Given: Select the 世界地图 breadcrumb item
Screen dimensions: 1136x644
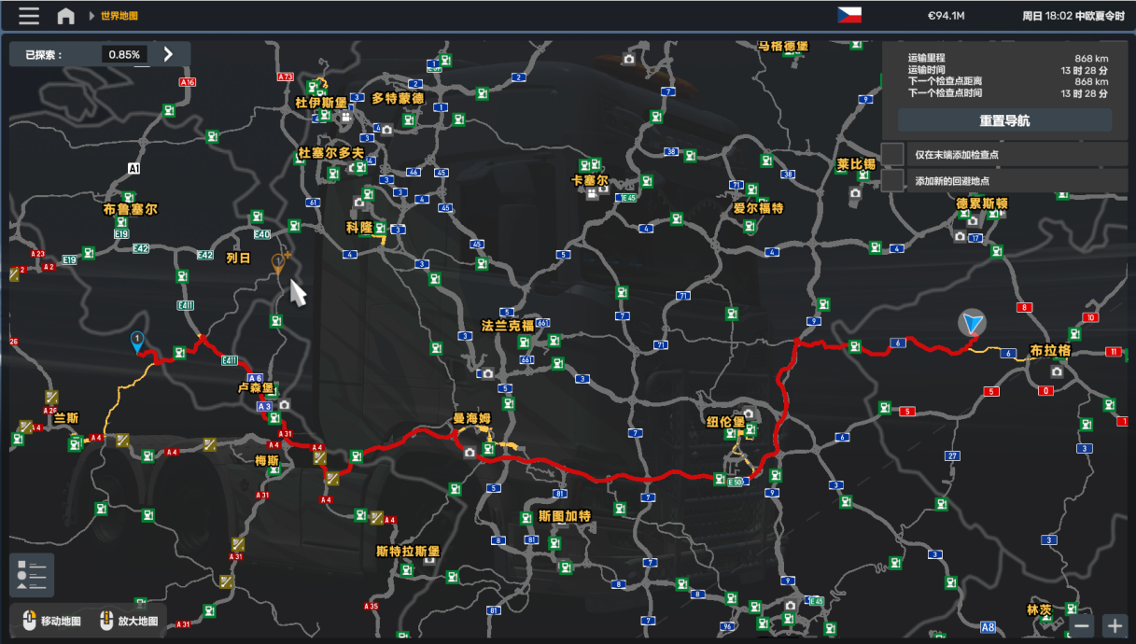Looking at the screenshot, I should point(118,16).
